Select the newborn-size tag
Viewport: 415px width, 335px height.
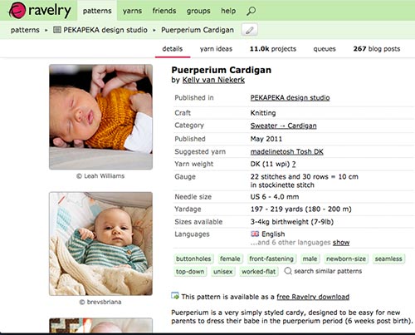coord(346,259)
